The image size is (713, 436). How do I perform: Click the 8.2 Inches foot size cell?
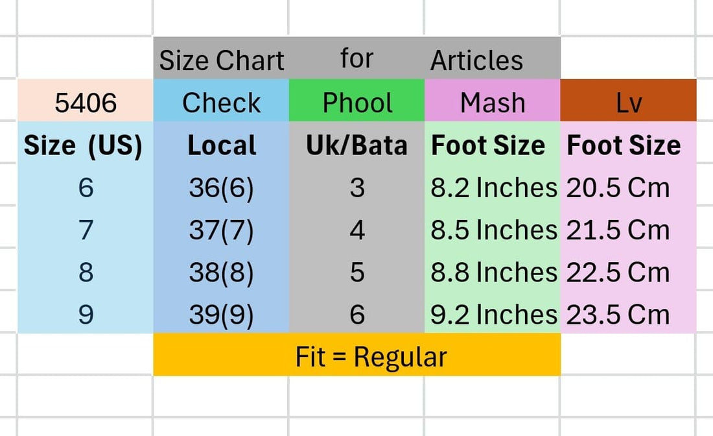[493, 188]
